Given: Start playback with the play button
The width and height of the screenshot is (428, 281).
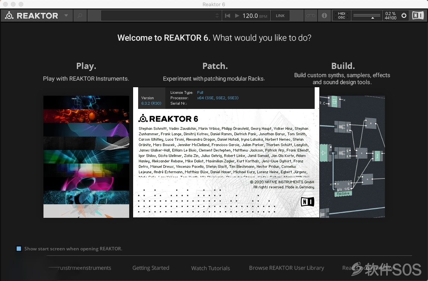Looking at the screenshot, I should (x=237, y=16).
